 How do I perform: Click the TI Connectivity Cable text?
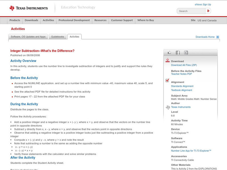182,160
